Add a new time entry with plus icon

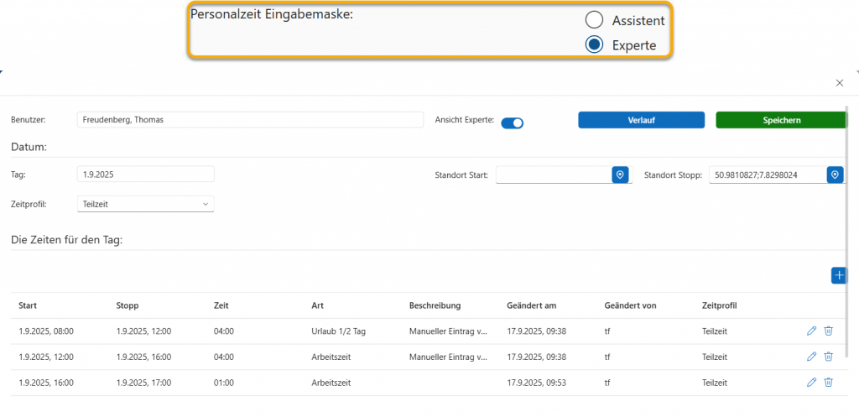(x=838, y=275)
